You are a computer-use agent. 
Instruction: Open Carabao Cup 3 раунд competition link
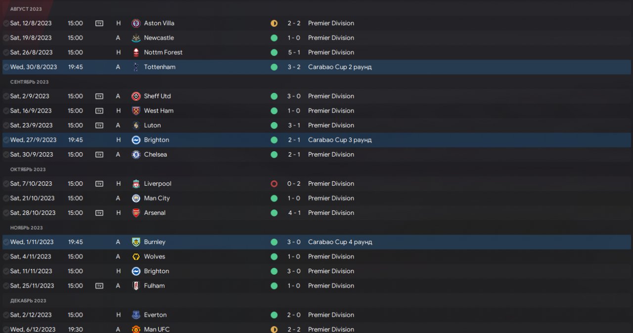[x=340, y=140]
